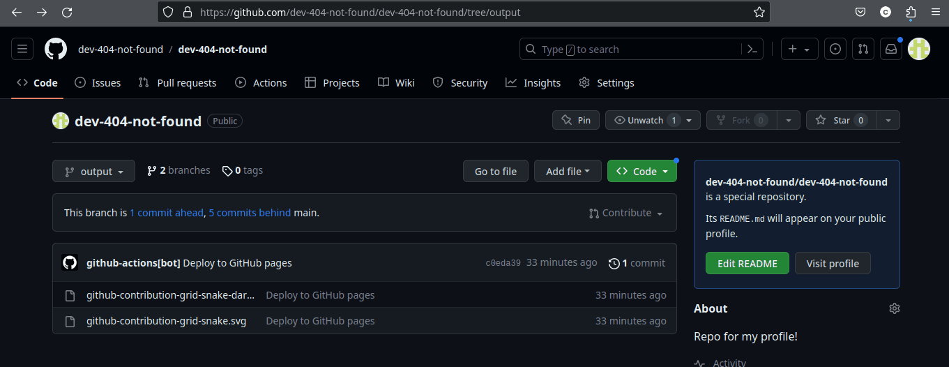Image resolution: width=949 pixels, height=367 pixels.
Task: Open the Deploy to GitHub pages commit message in header row
Action: (237, 263)
